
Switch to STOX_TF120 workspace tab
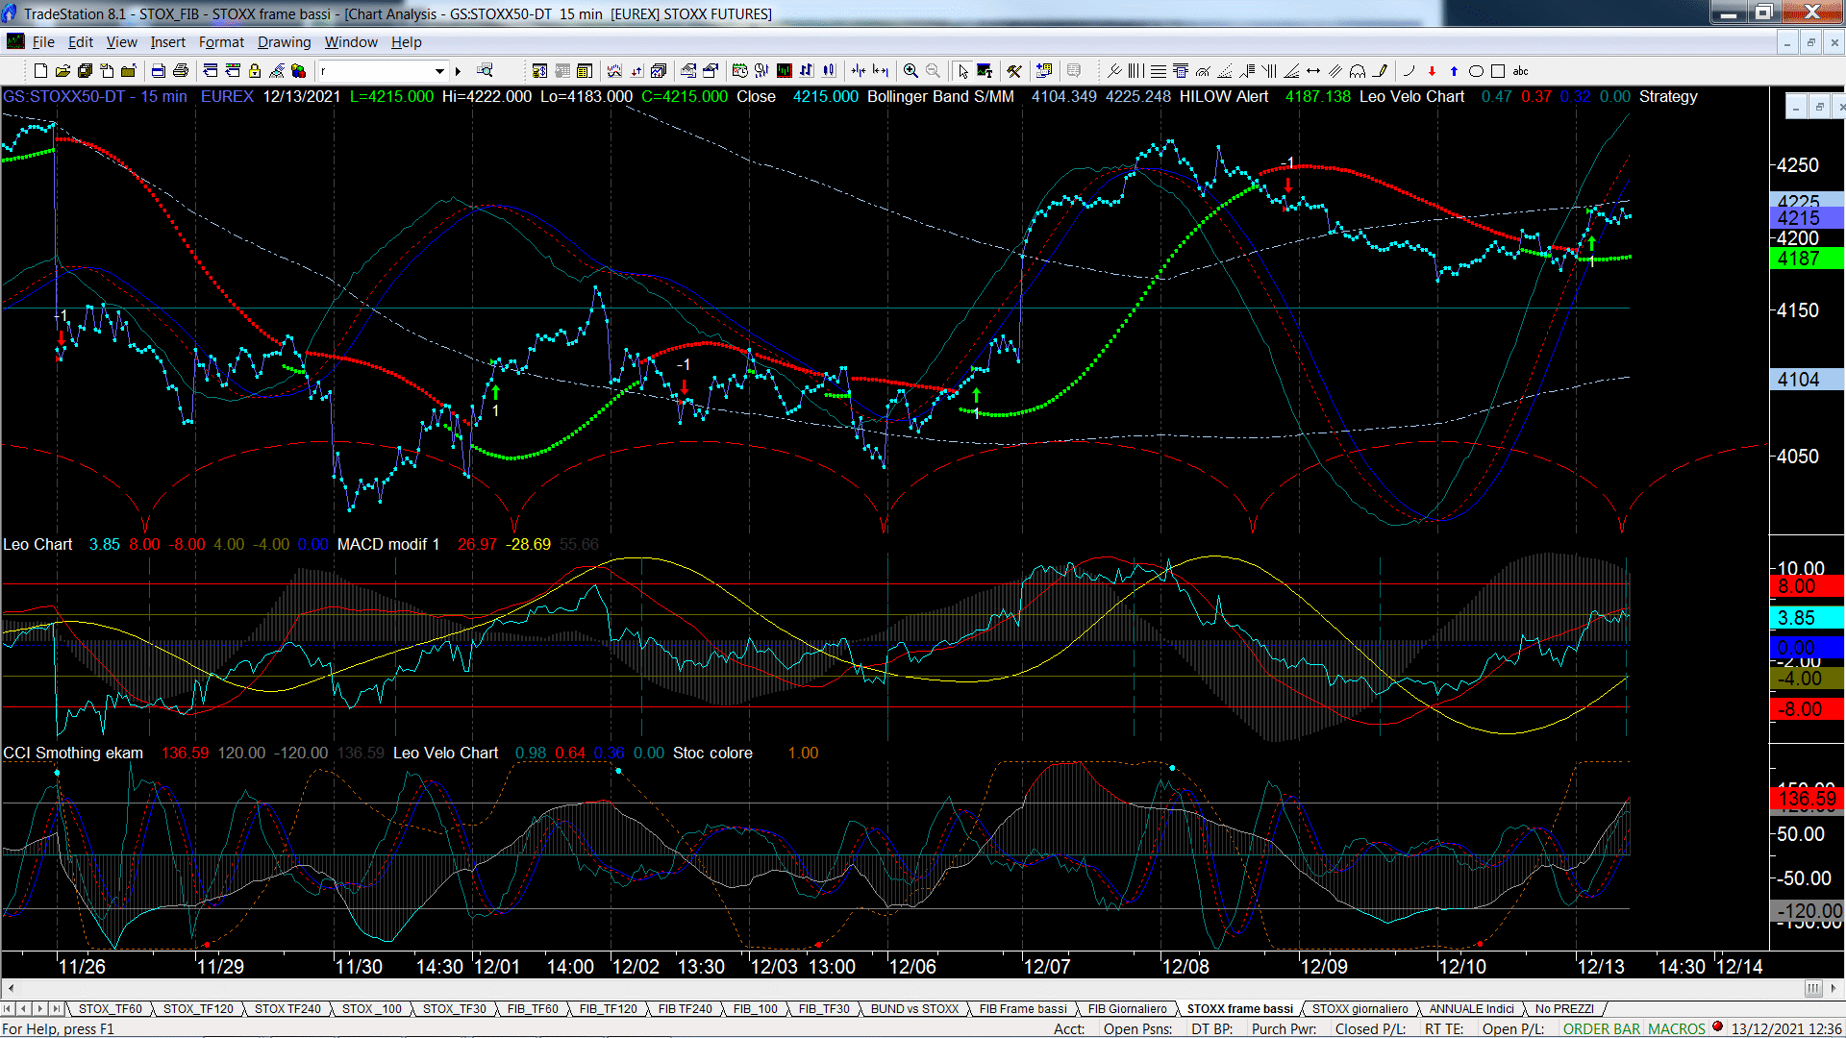[198, 1008]
